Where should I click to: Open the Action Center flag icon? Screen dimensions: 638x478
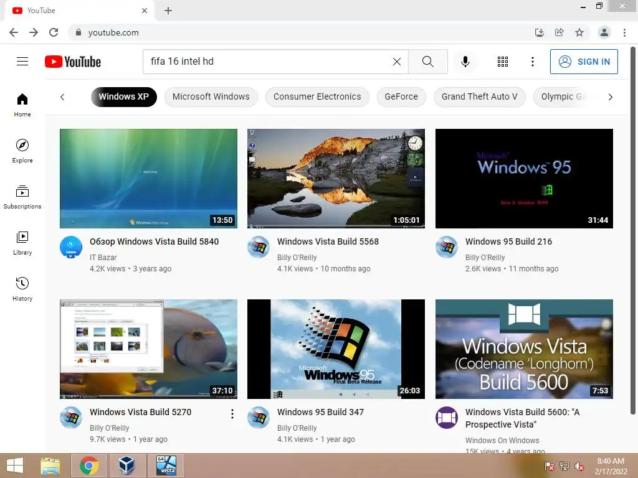click(550, 466)
